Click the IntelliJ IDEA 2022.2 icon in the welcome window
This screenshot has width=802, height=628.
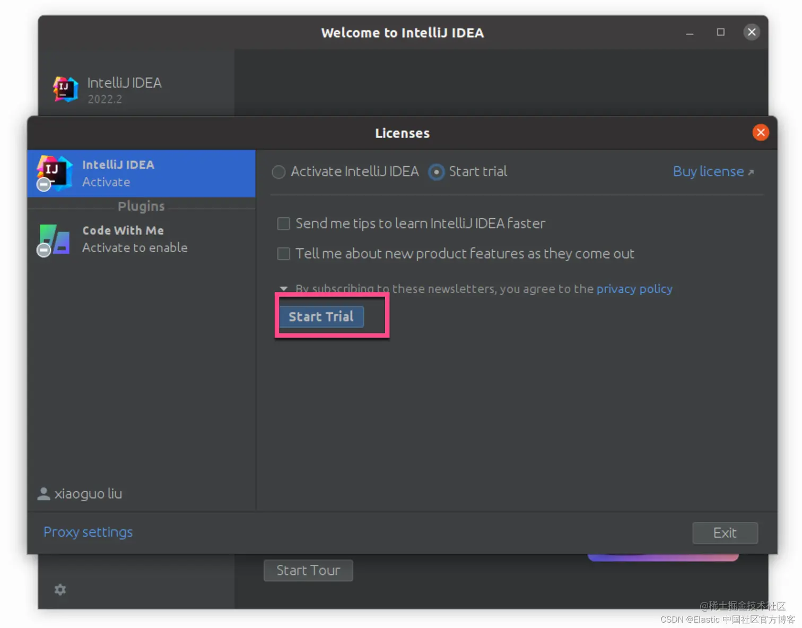point(64,89)
